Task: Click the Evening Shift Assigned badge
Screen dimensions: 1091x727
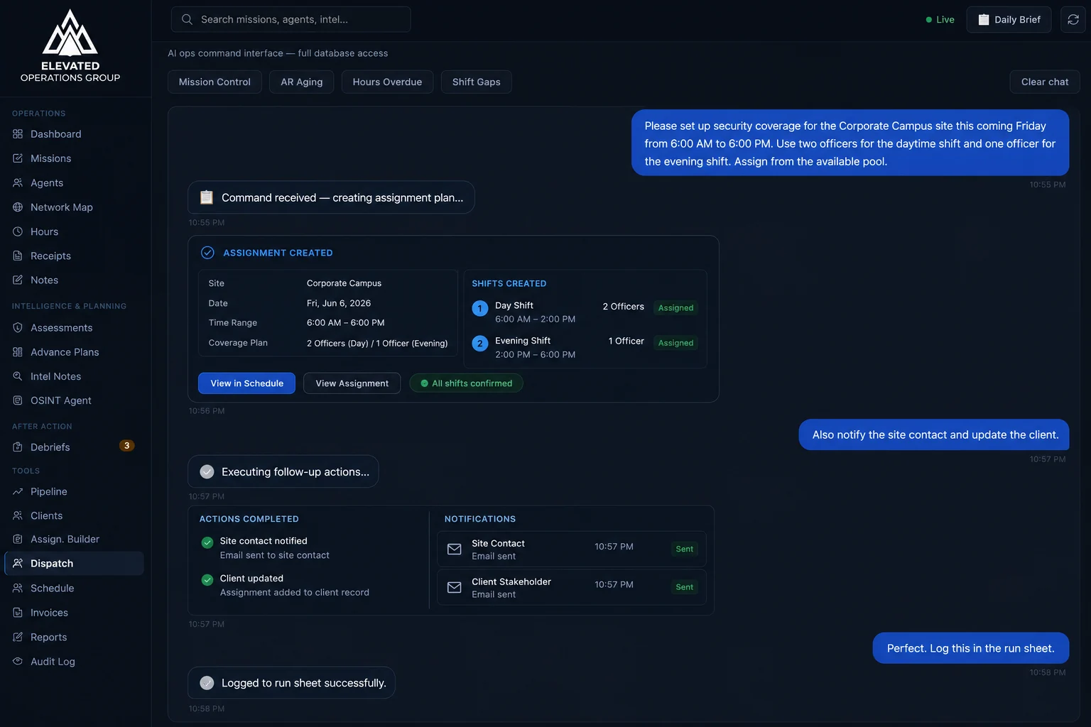Action: point(675,343)
